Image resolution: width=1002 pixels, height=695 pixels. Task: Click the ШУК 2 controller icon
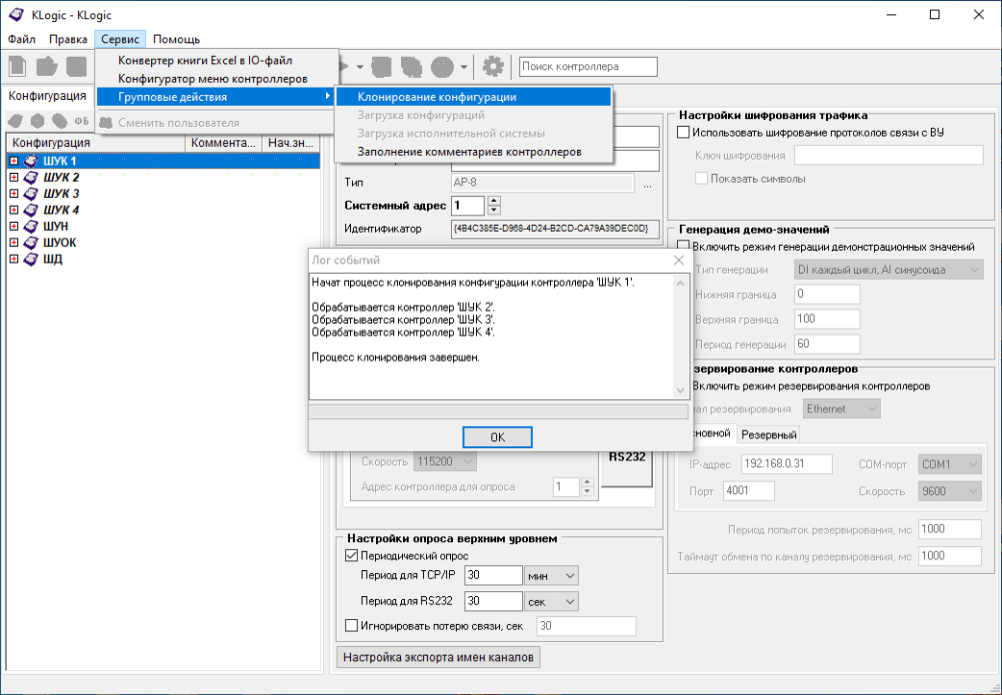pos(31,178)
